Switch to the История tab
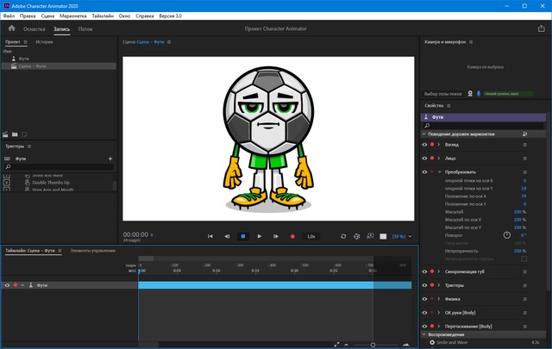The width and height of the screenshot is (552, 349). point(44,42)
